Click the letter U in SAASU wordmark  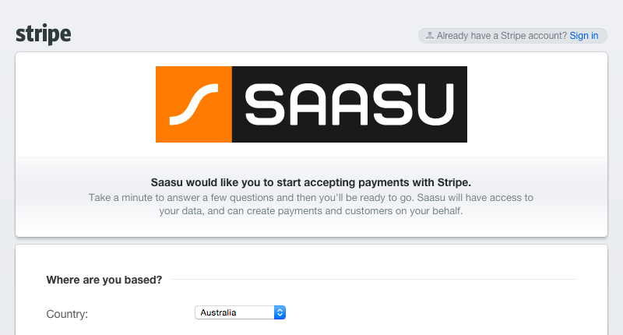coord(432,104)
